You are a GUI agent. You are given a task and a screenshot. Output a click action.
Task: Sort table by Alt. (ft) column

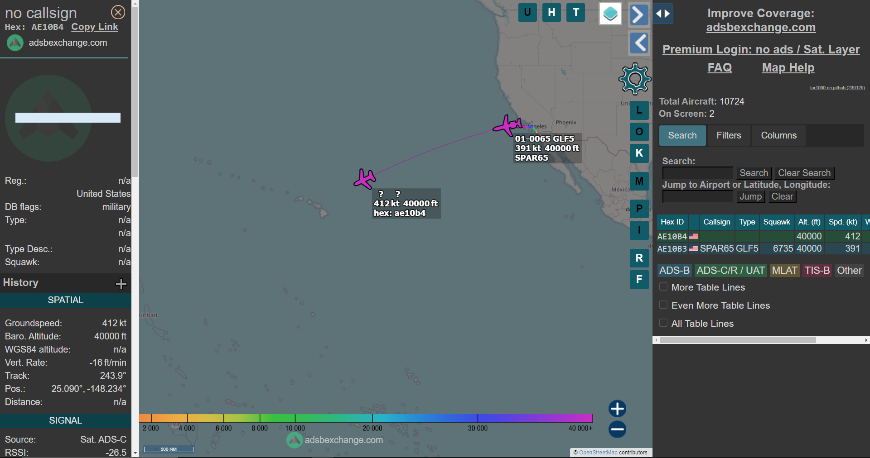tap(809, 222)
